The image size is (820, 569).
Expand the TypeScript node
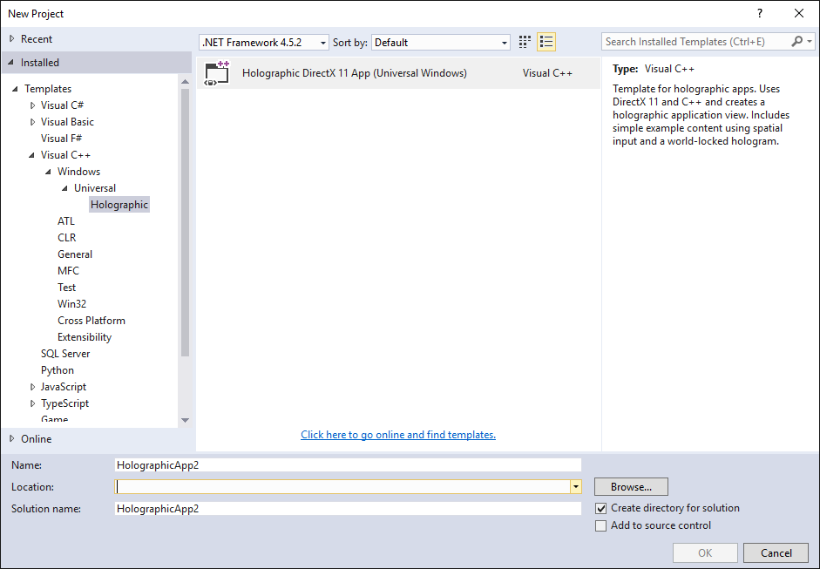click(32, 403)
